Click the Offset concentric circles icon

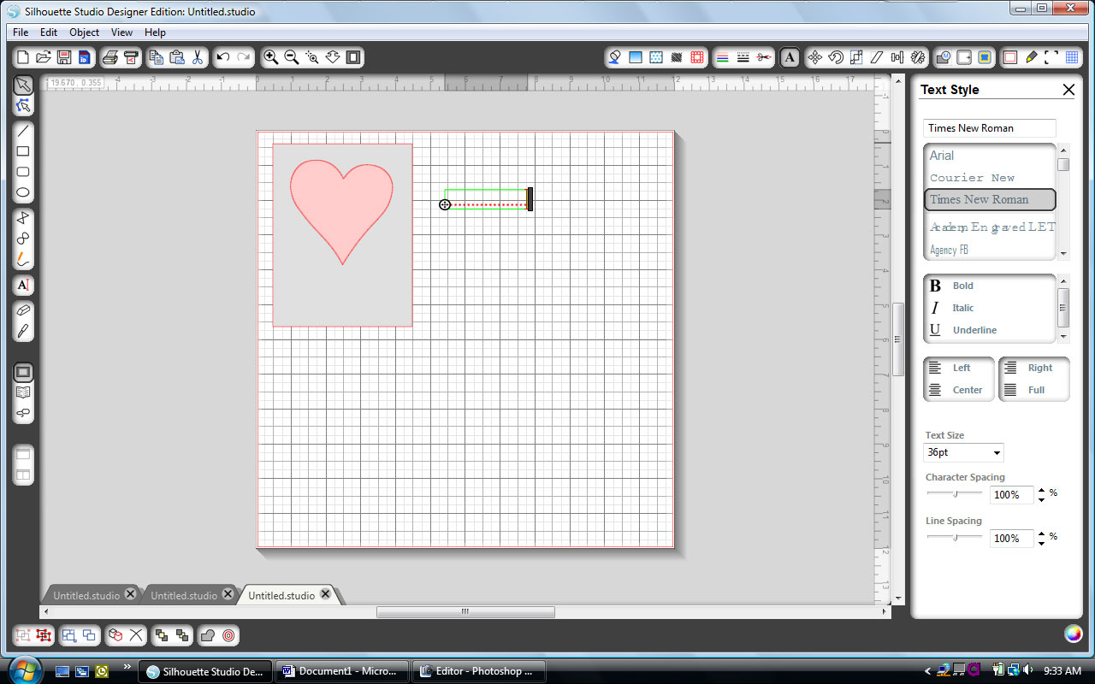[x=228, y=635]
